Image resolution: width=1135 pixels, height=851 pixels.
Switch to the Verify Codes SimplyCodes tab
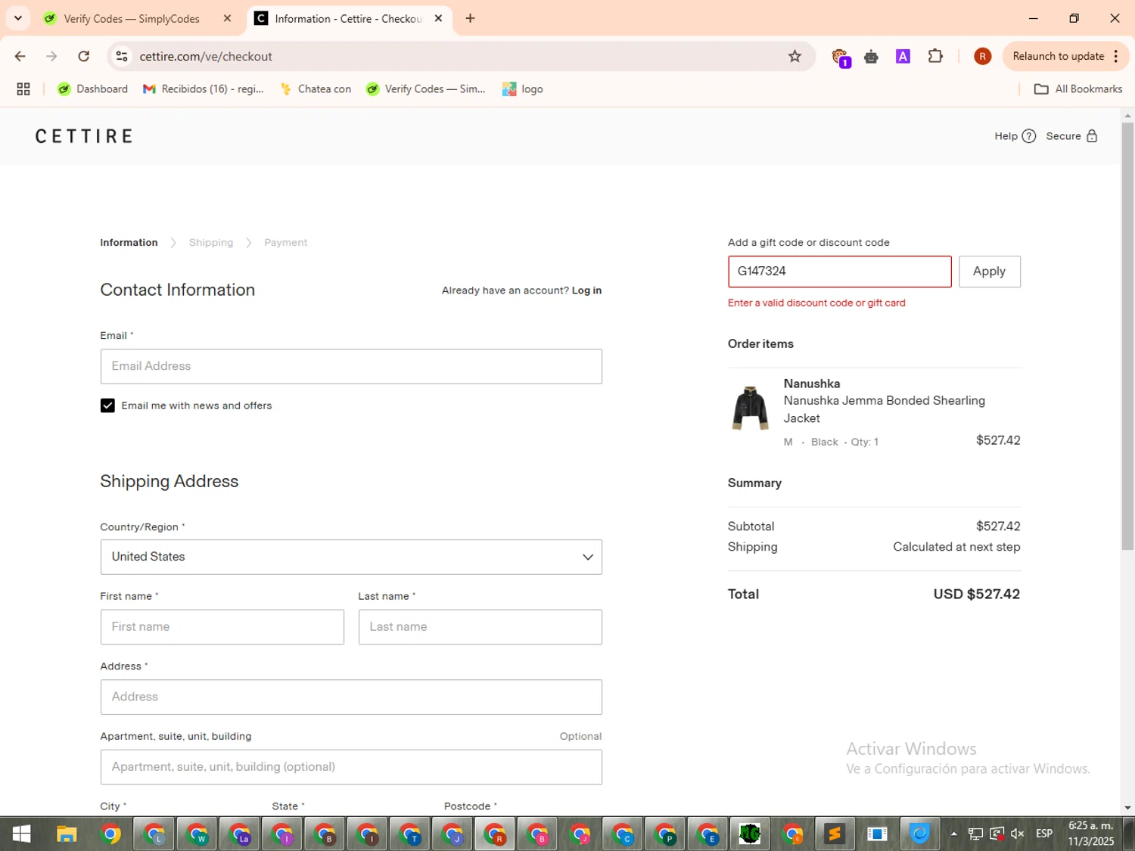tap(131, 19)
